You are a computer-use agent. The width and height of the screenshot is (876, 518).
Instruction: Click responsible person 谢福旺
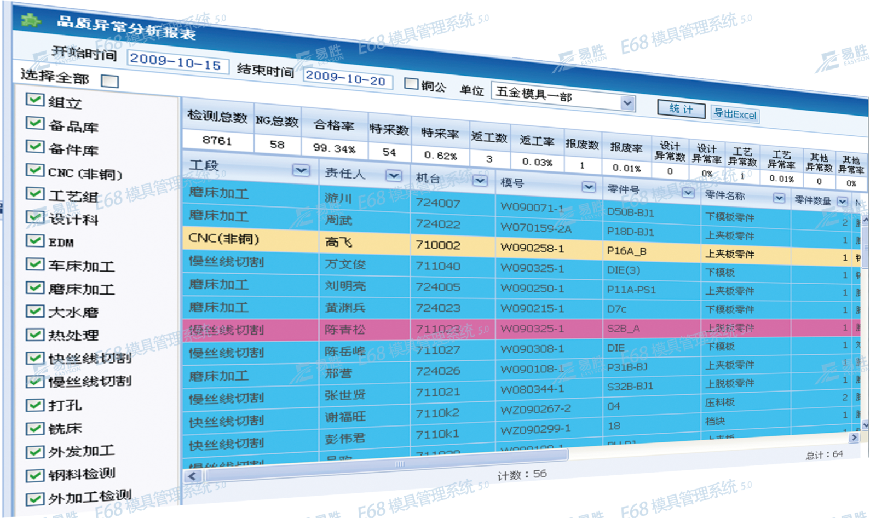pyautogui.click(x=345, y=417)
